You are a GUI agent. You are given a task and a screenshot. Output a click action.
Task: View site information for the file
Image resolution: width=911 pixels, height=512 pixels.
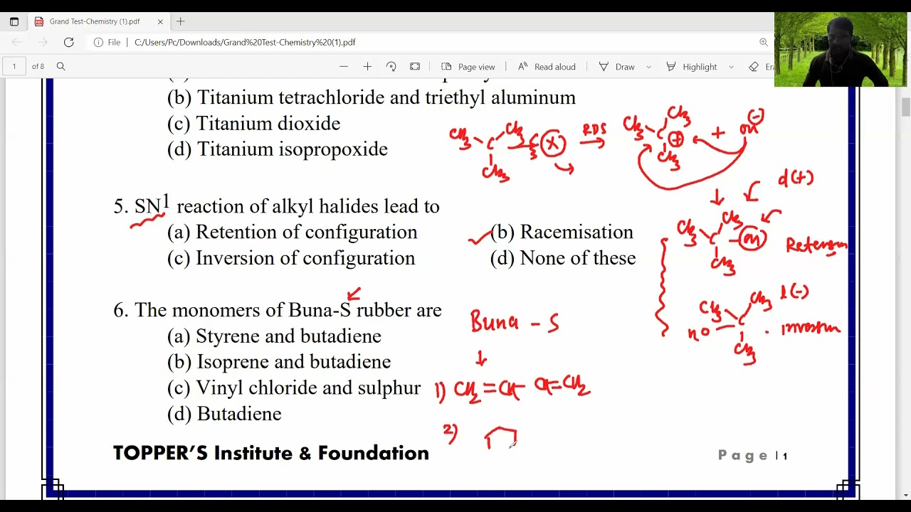(107, 43)
